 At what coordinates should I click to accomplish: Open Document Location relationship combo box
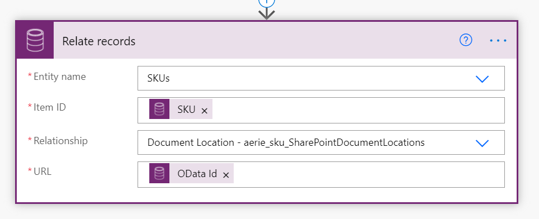click(321, 142)
